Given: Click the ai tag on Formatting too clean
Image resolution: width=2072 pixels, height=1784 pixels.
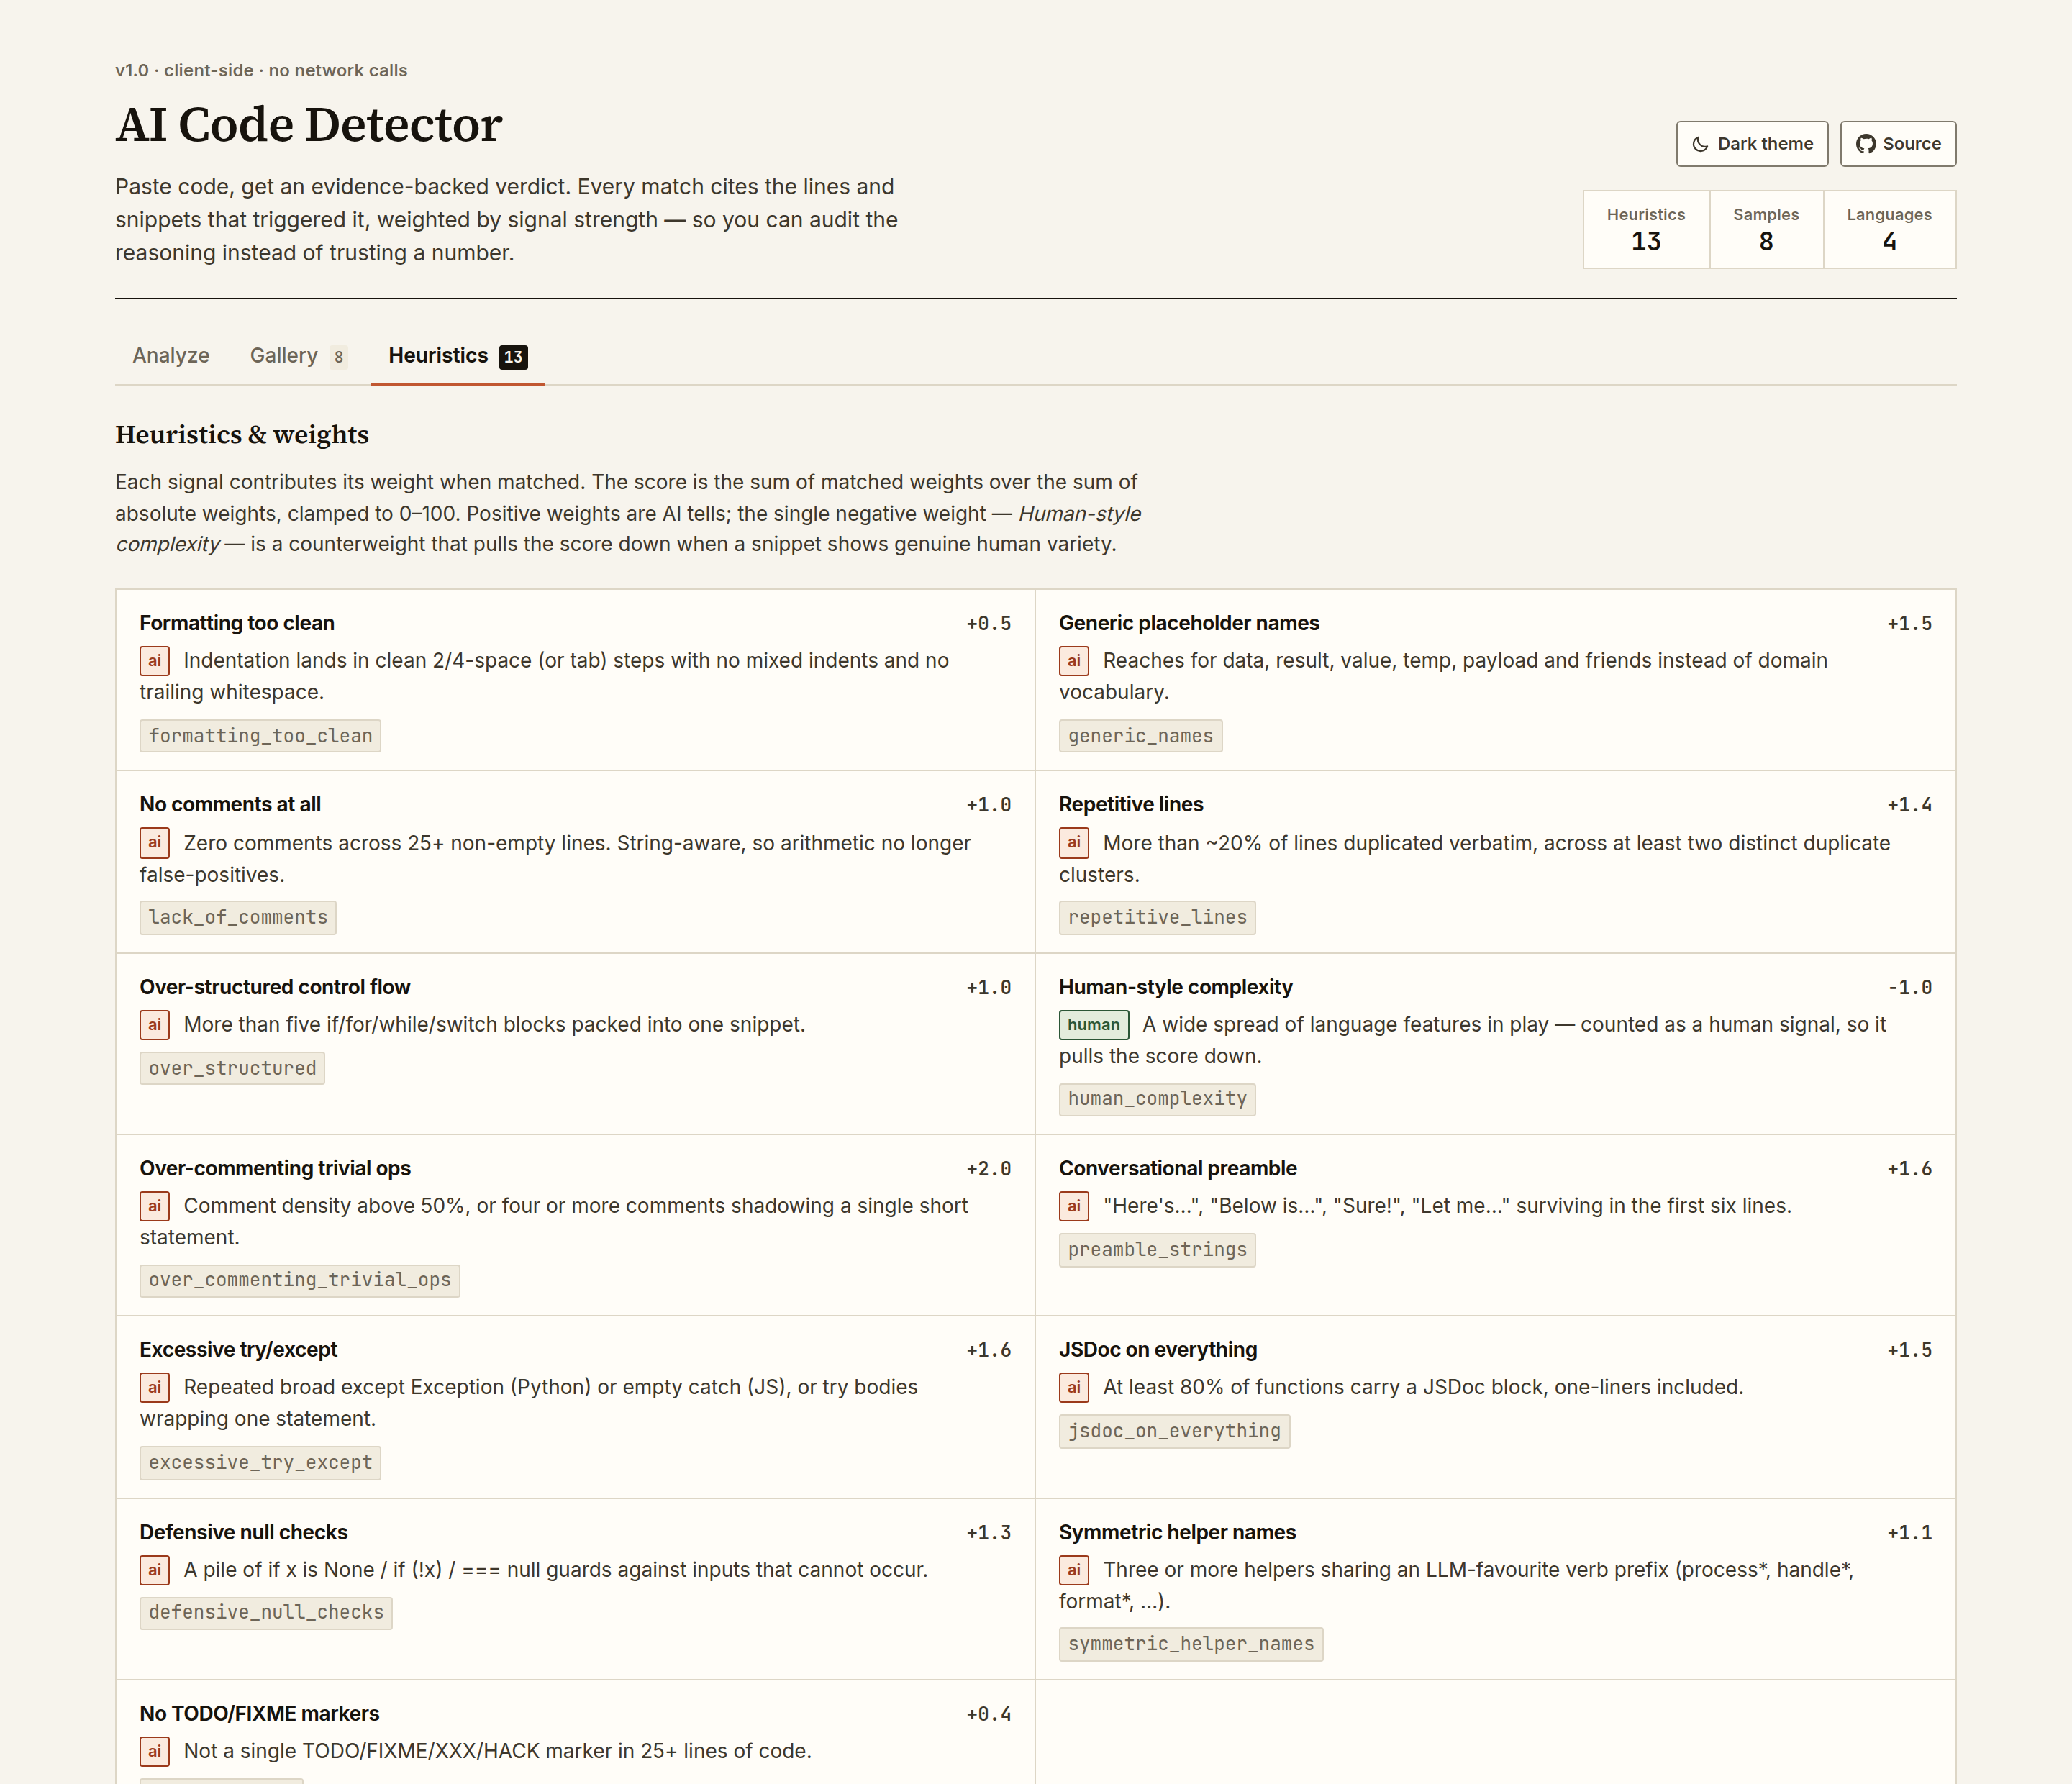Looking at the screenshot, I should (x=154, y=661).
